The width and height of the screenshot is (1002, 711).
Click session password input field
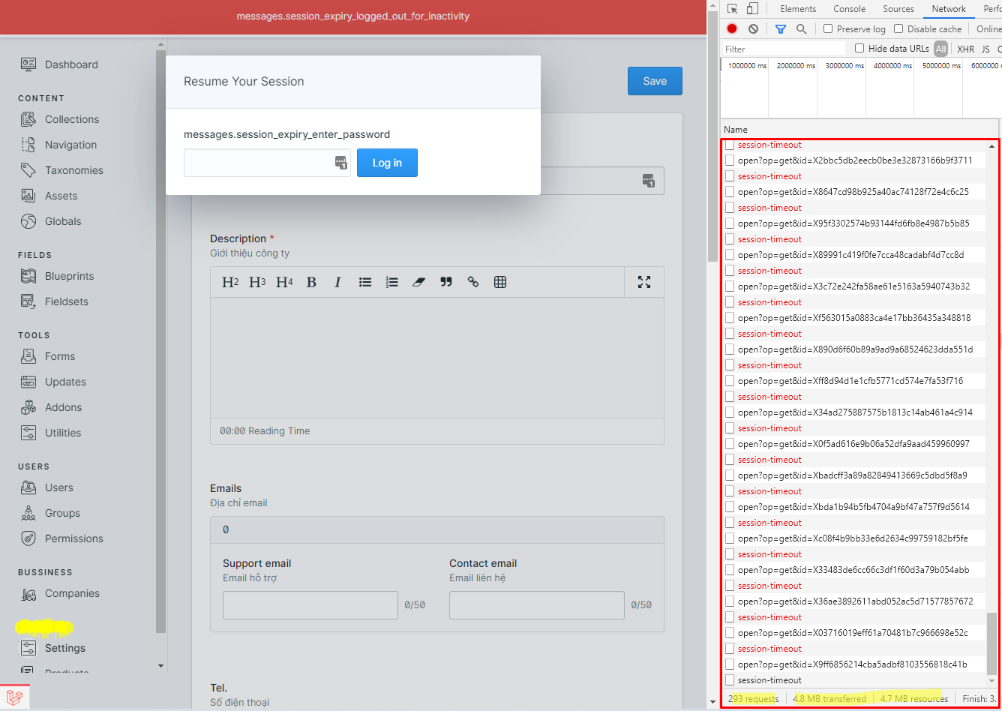[267, 163]
